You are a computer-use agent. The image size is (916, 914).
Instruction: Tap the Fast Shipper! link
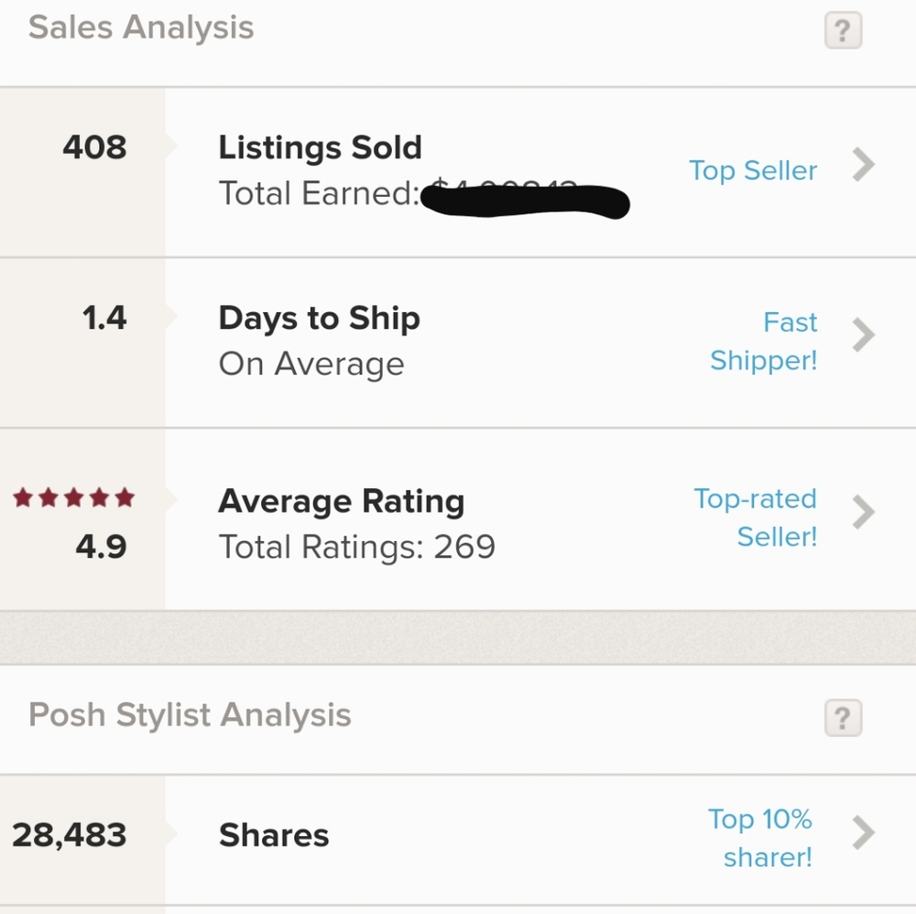click(x=764, y=341)
